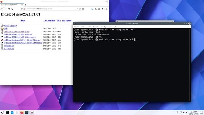Open sha1sums.txt

click(x=9, y=49)
